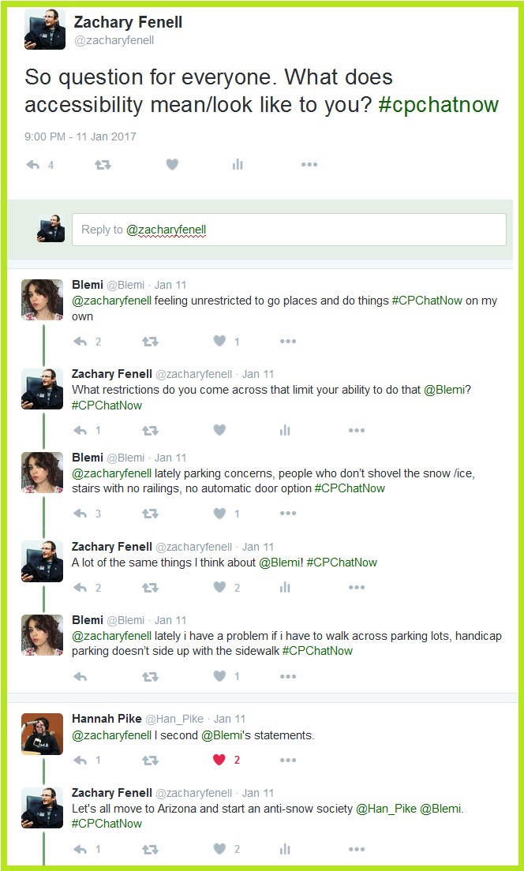The width and height of the screenshot is (524, 871).
Task: Retweet Zachary Fenell's main question tweet
Action: click(x=103, y=164)
